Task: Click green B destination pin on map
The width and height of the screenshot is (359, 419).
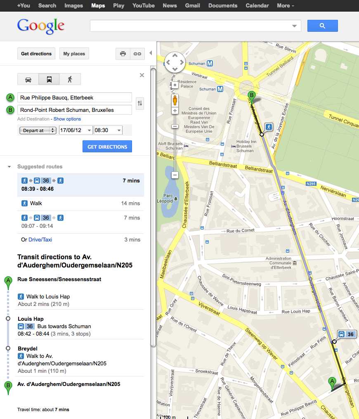Action: 251,97
